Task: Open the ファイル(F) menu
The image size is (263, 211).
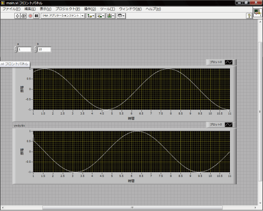Action: [x=12, y=9]
